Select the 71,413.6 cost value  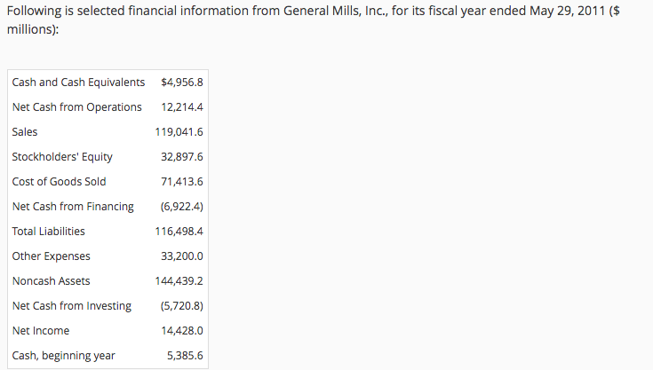182,182
